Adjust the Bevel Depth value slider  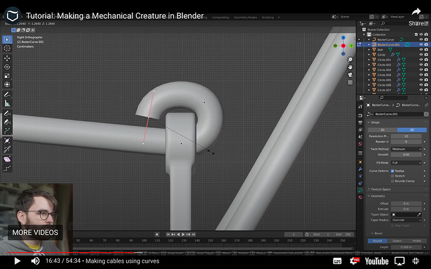[x=406, y=247]
